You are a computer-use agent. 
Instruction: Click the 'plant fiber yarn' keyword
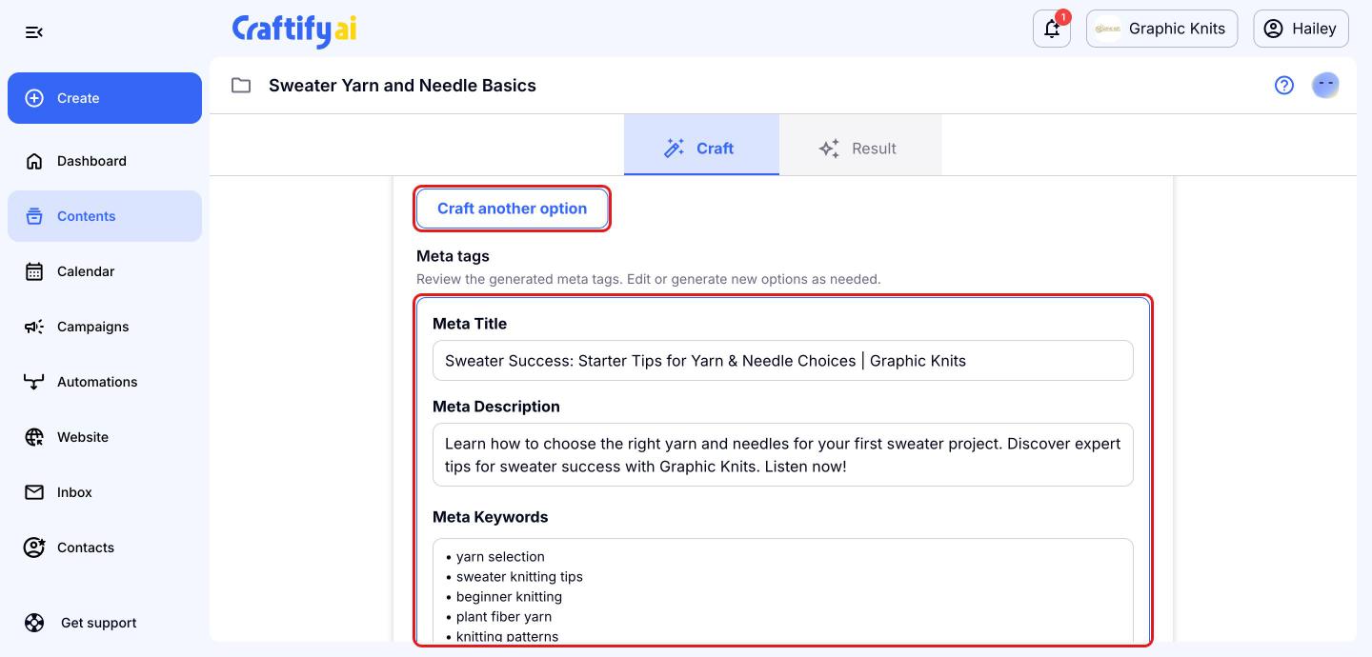504,617
